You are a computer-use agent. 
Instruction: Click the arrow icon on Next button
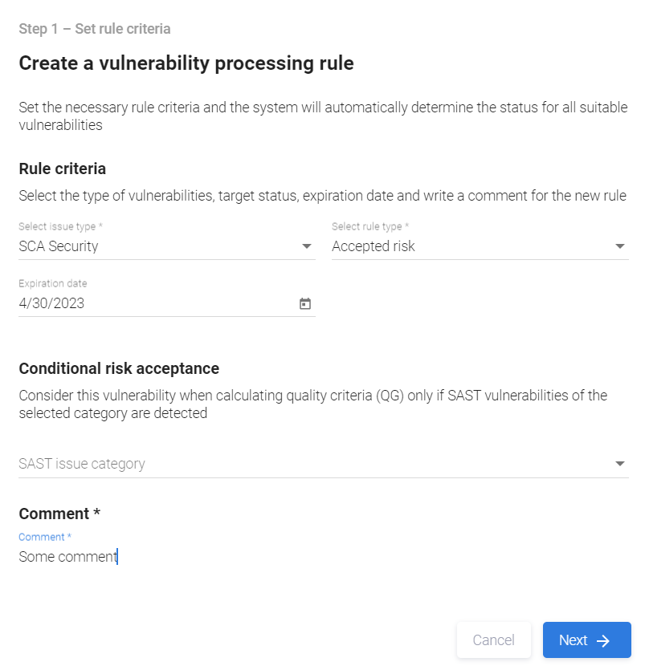[604, 640]
